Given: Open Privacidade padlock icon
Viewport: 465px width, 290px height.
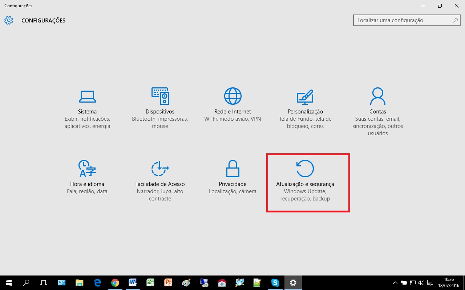Looking at the screenshot, I should pyautogui.click(x=232, y=169).
